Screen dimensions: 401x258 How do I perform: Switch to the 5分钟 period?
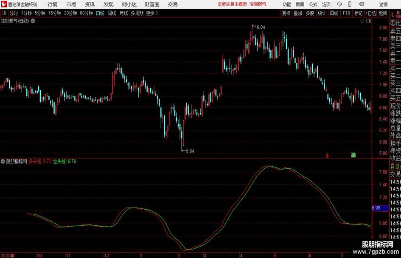[39, 13]
